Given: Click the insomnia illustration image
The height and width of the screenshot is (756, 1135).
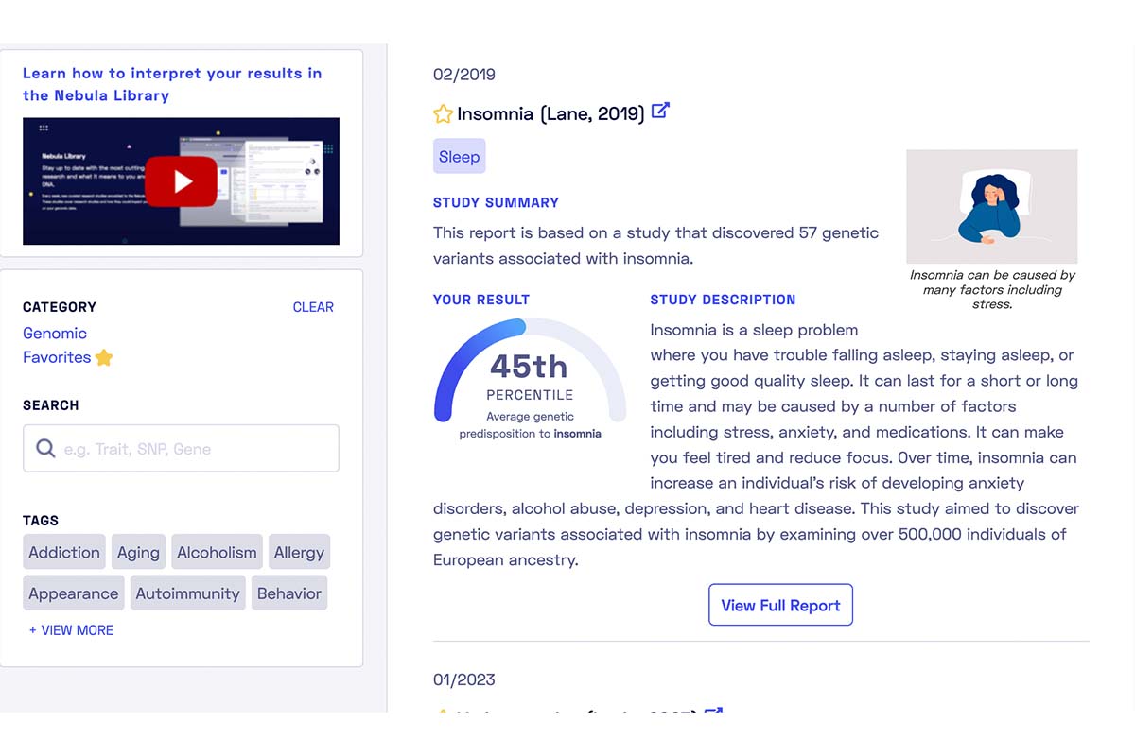Looking at the screenshot, I should [991, 206].
